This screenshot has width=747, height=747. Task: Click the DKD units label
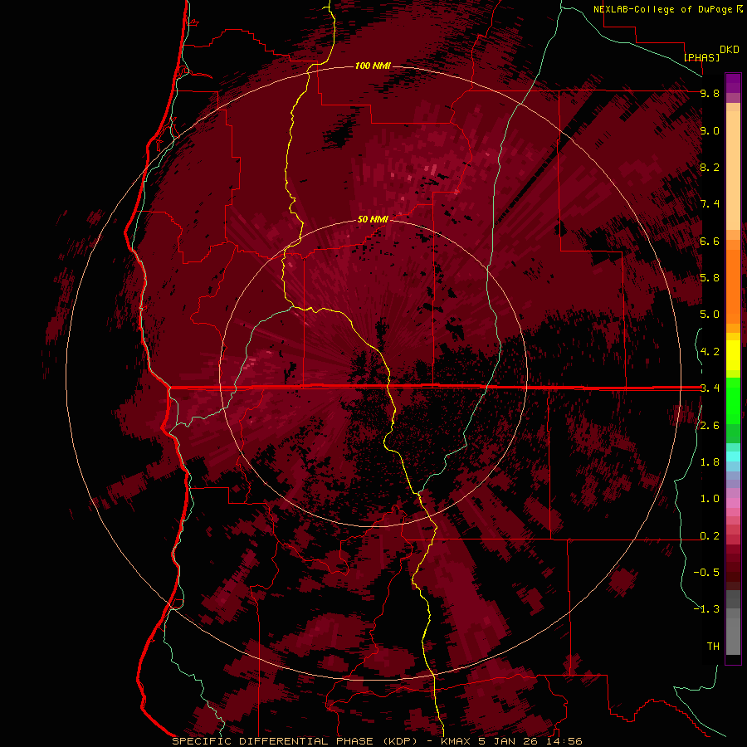point(730,50)
